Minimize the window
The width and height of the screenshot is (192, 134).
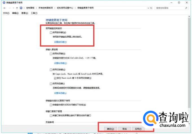[171, 3]
